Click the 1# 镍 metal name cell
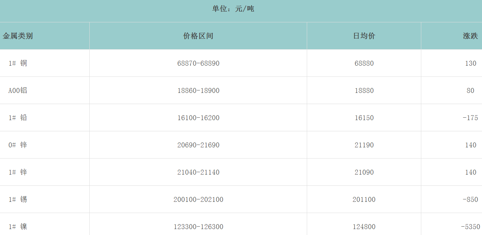 tap(18, 227)
